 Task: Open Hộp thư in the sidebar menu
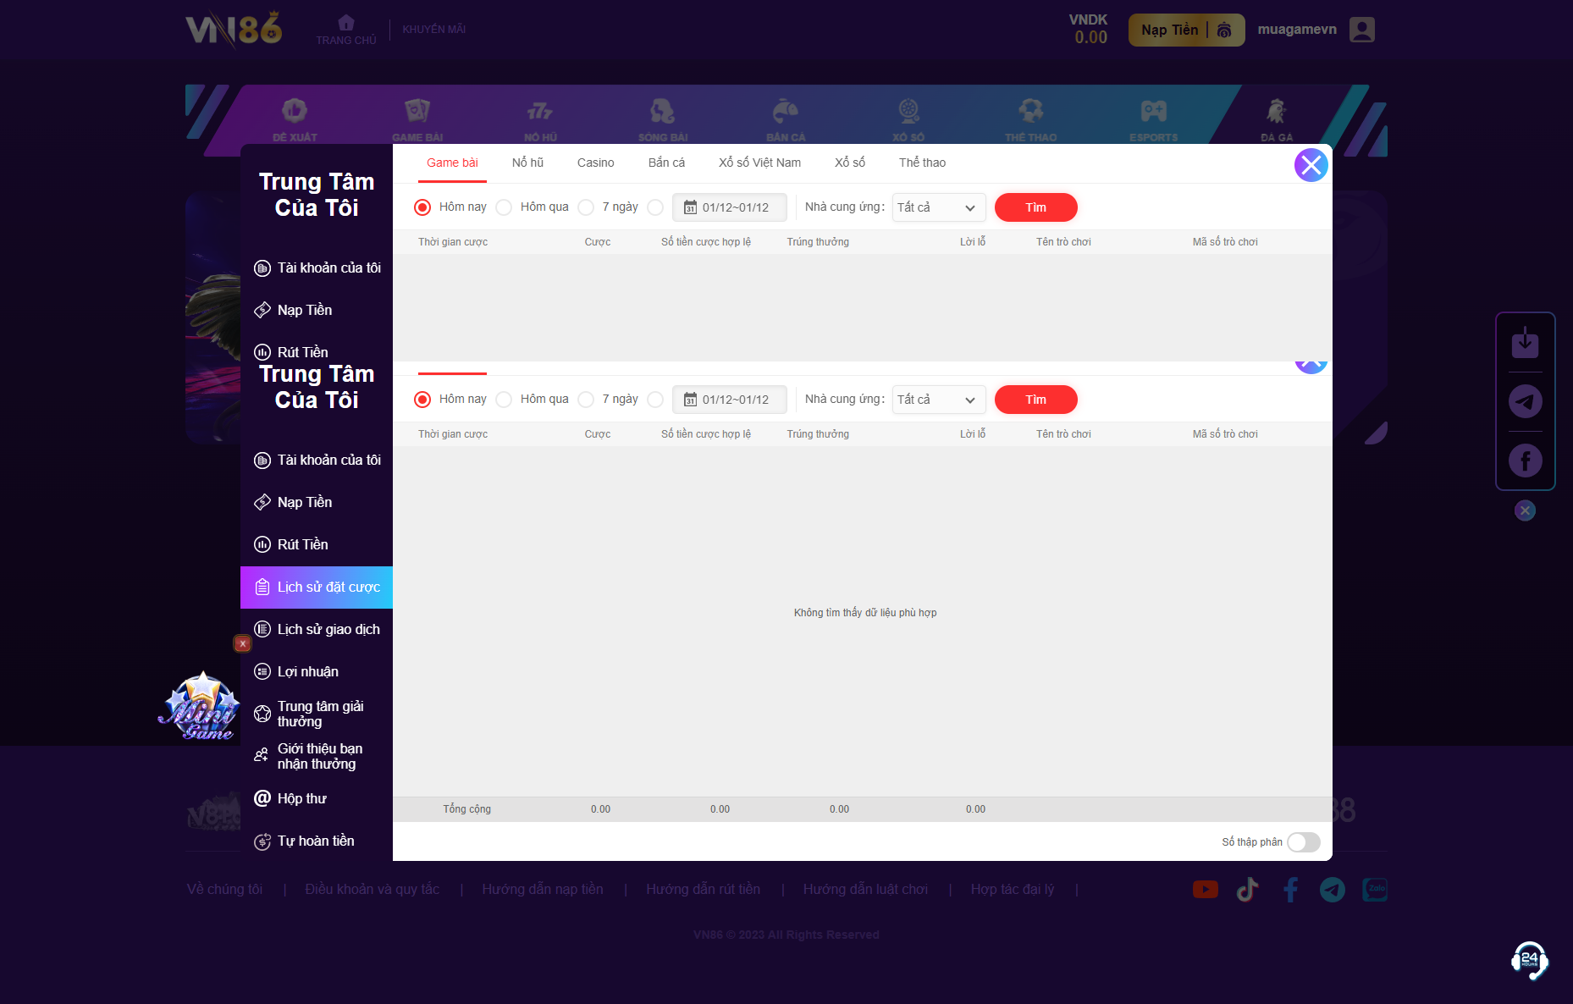coord(301,799)
